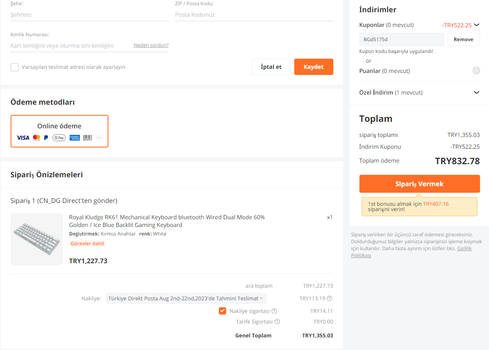Open the Nakliye shipping method dropdown
Image resolution: width=489 pixels, height=350 pixels.
(186, 298)
